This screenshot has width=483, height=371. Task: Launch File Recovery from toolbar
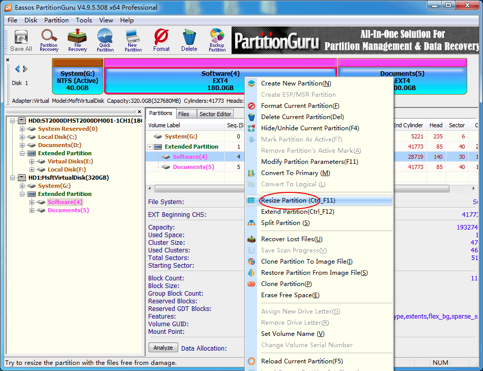(x=77, y=40)
